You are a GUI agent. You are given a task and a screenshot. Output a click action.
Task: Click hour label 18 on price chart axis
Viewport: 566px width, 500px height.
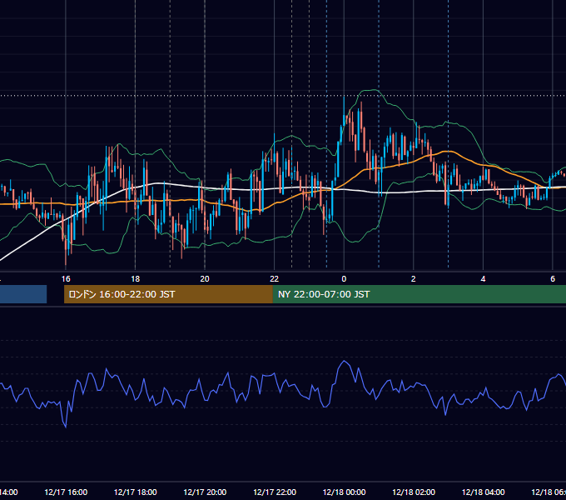pos(136,279)
